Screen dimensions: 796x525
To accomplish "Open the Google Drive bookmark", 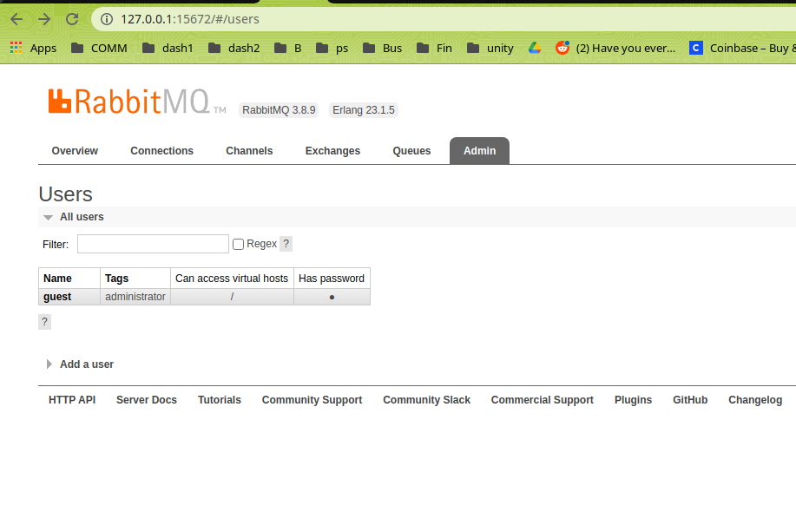I will (x=535, y=49).
